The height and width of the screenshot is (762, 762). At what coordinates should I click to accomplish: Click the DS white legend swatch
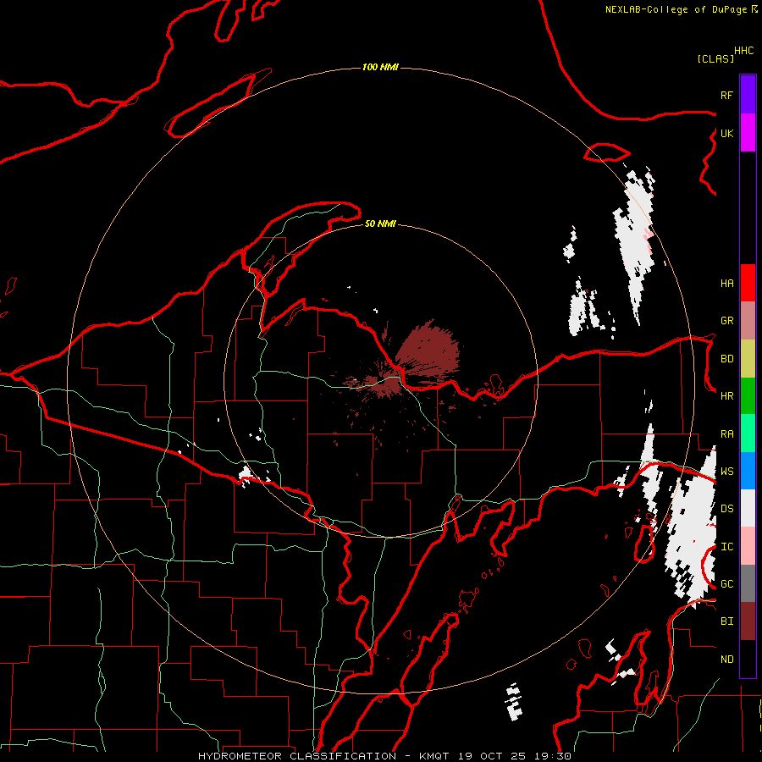(x=748, y=508)
